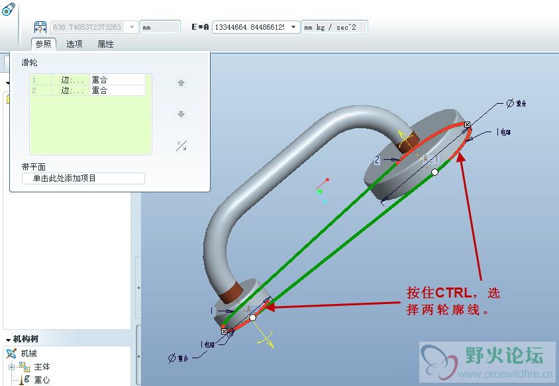
Task: Click the X box marker on lower pulley
Action: point(224,332)
